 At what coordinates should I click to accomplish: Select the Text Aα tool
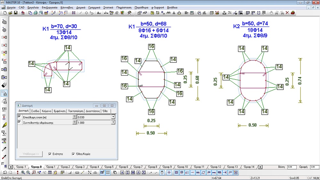(x=99, y=13)
